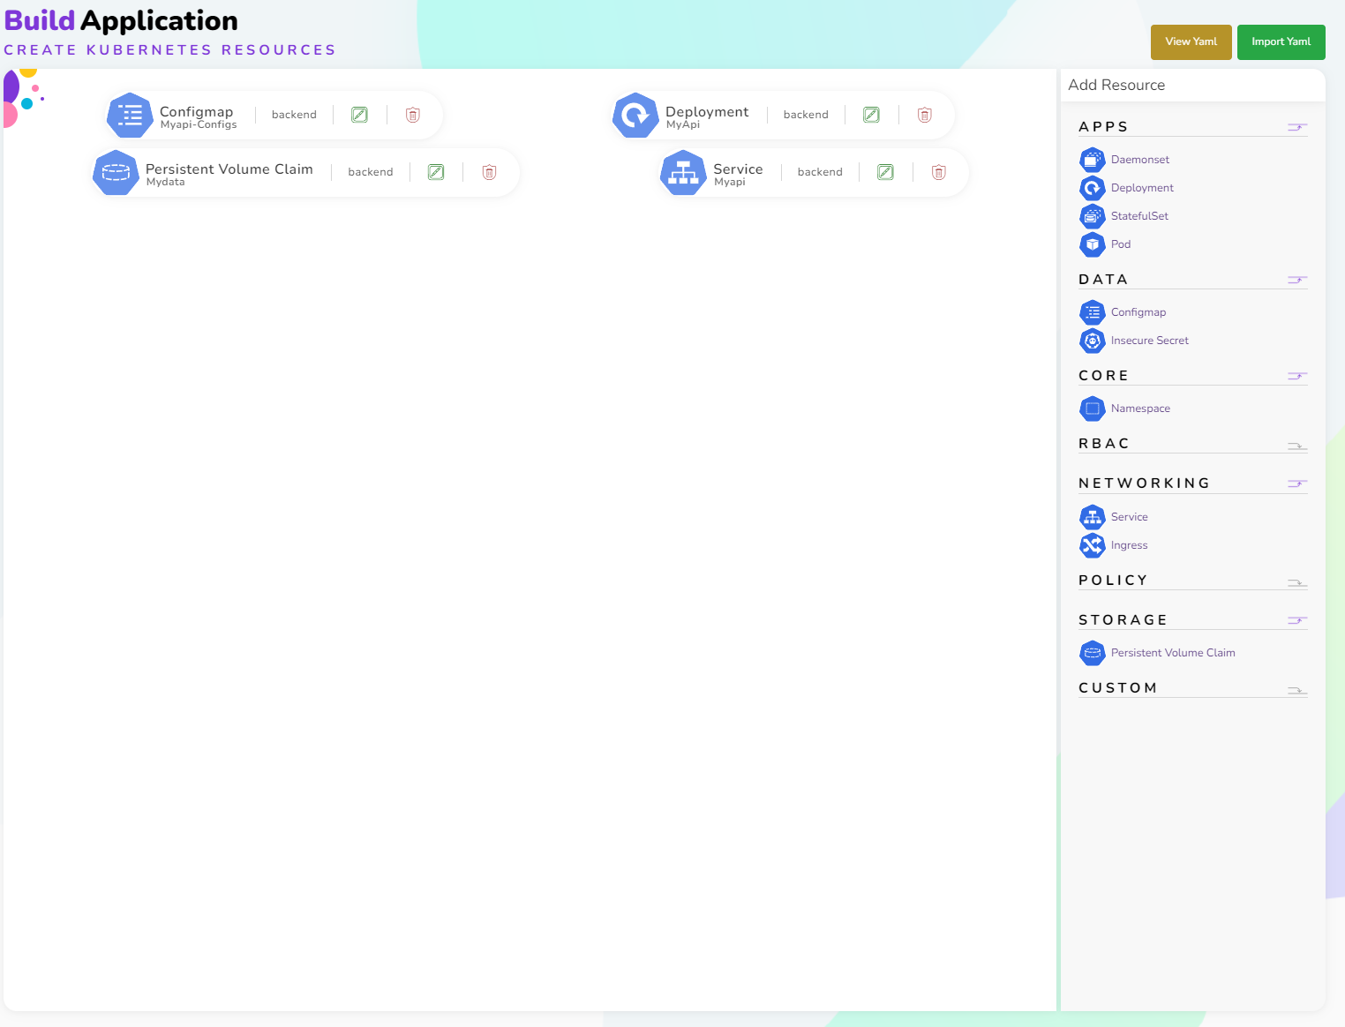Add a Pod resource

click(1121, 244)
